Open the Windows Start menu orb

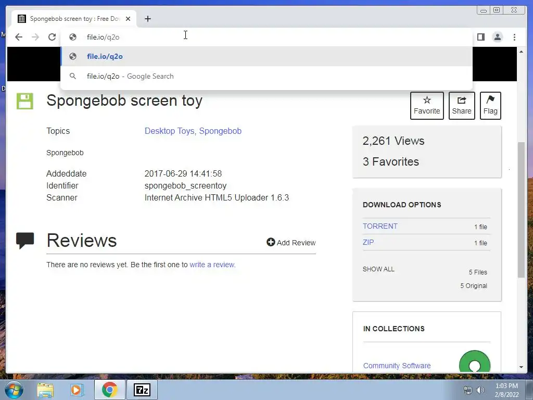tap(14, 390)
